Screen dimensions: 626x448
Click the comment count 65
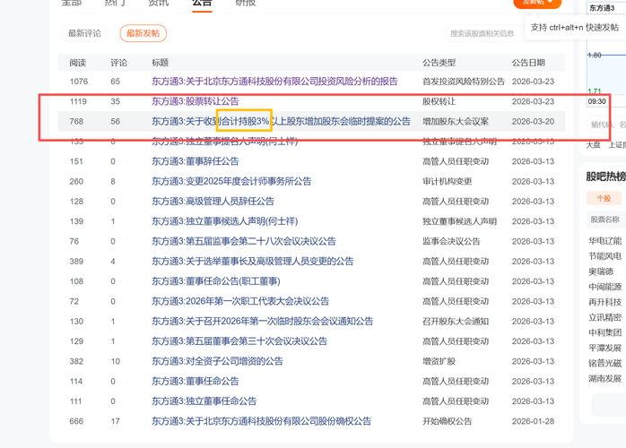pos(115,82)
